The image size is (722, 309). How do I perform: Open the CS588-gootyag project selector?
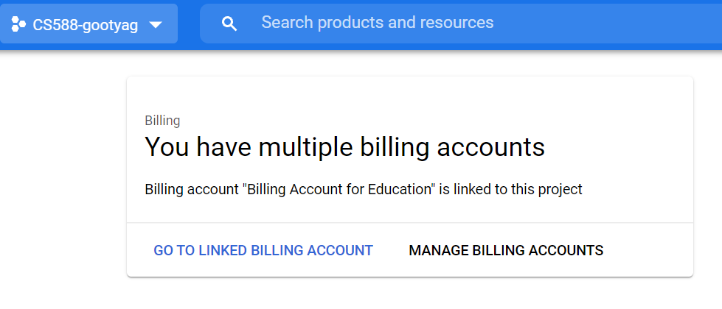[88, 24]
